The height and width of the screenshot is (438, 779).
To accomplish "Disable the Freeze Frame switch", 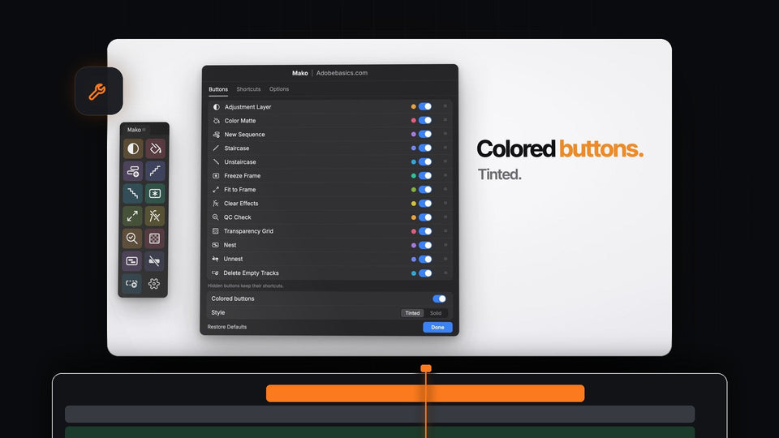I will (424, 176).
